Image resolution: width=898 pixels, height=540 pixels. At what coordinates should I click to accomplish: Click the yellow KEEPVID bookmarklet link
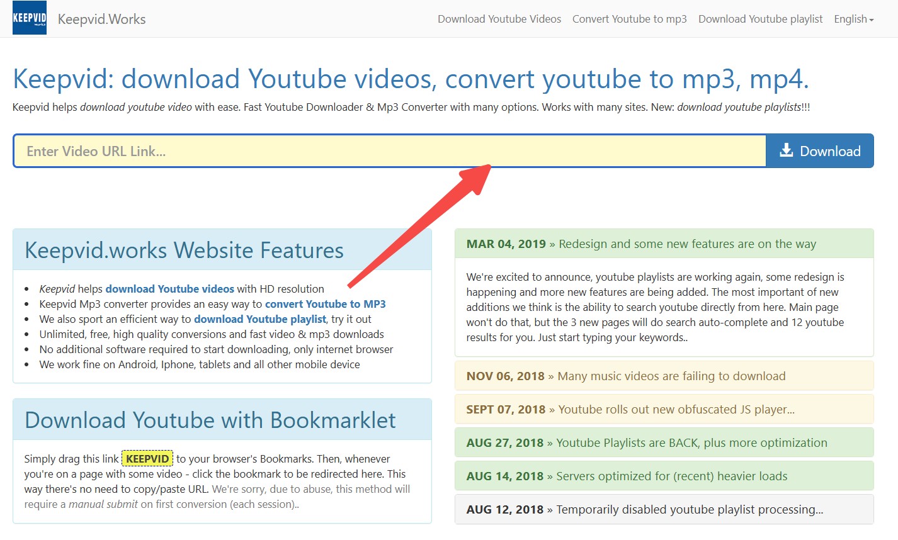coord(147,459)
